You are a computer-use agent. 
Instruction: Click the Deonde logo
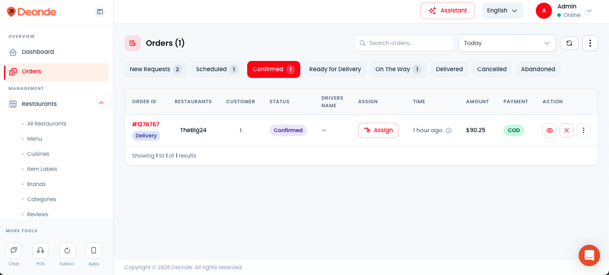[31, 12]
